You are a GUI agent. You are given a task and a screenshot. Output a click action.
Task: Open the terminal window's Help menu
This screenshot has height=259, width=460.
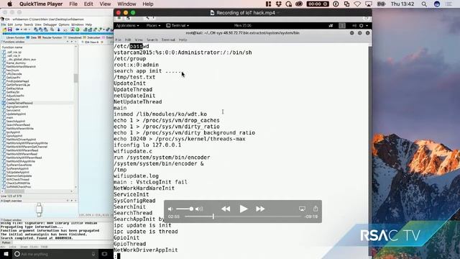[183, 40]
